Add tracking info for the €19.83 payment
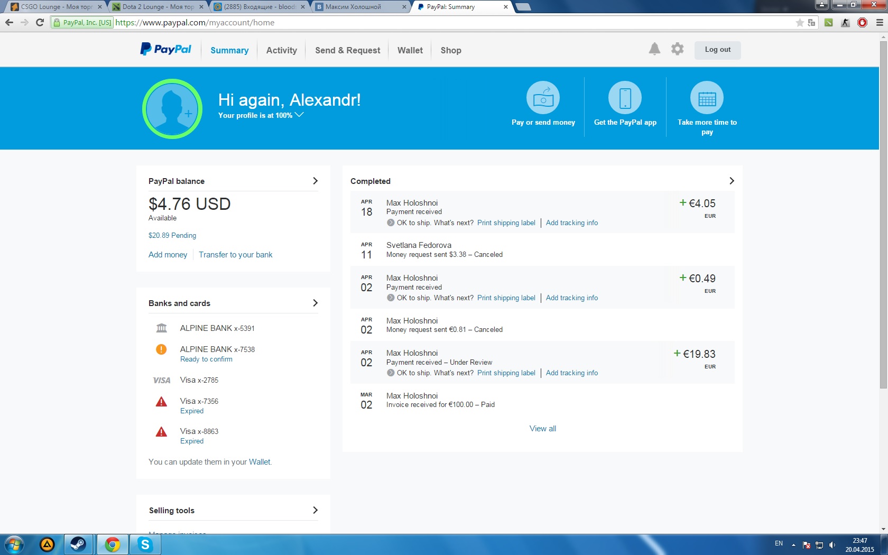The width and height of the screenshot is (888, 555). point(572,373)
